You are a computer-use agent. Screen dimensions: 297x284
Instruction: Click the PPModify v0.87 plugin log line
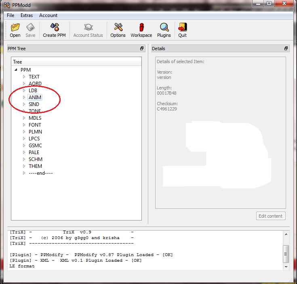(x=91, y=254)
